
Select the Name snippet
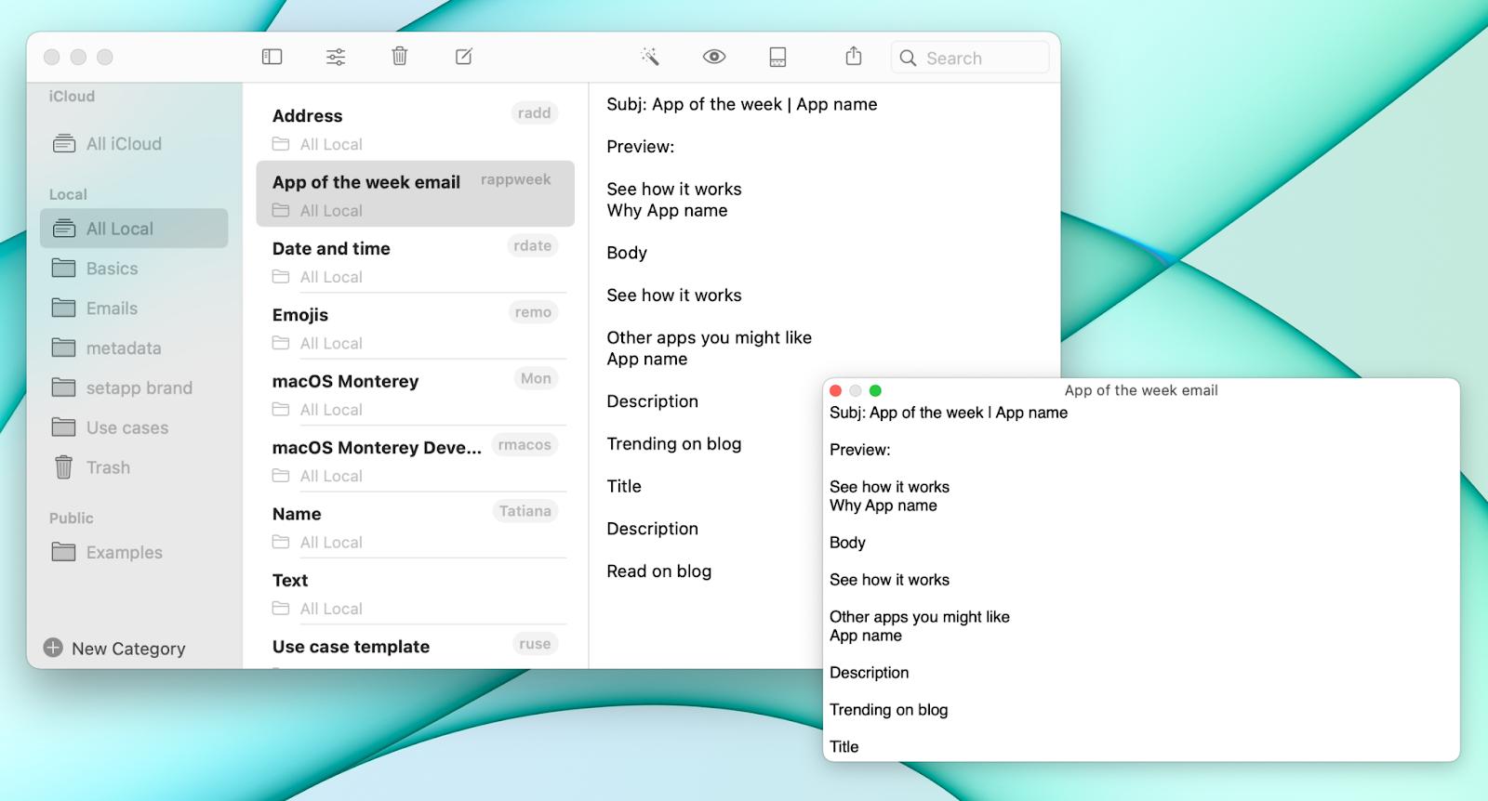(x=415, y=527)
